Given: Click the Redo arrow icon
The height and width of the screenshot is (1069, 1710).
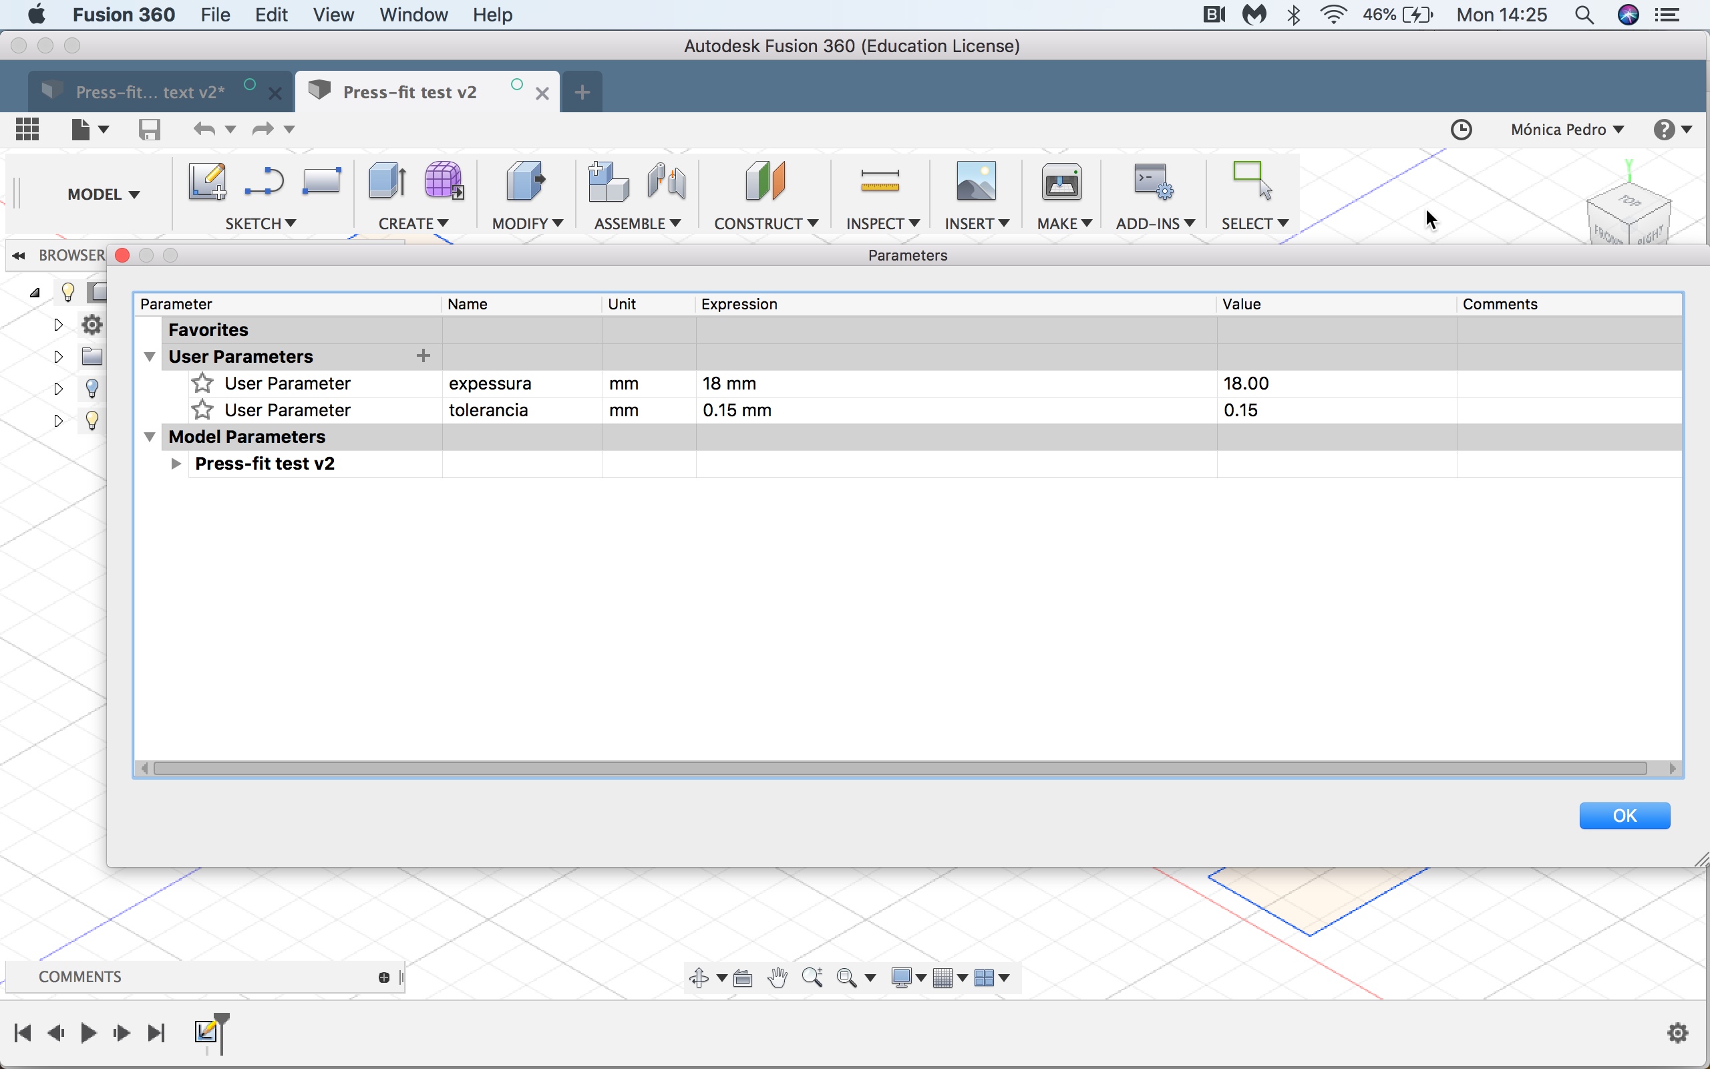Looking at the screenshot, I should pos(263,130).
